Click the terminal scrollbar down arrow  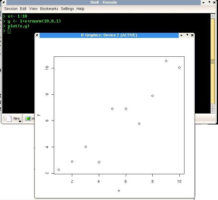[x=213, y=111]
